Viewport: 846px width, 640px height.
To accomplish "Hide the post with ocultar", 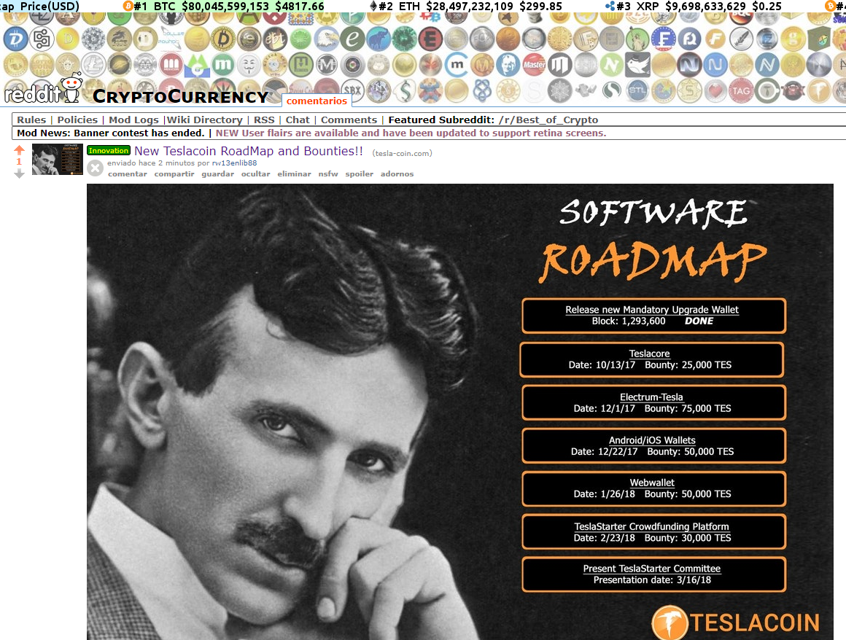I will [256, 173].
